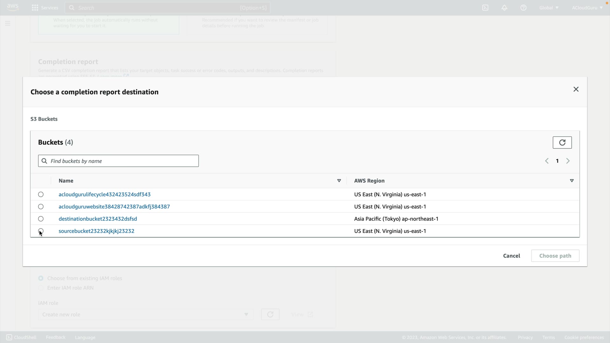Expand the Global region dropdown

click(549, 8)
